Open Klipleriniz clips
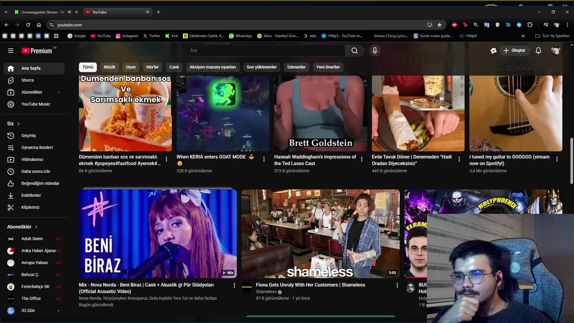574x323 pixels. click(x=34, y=207)
